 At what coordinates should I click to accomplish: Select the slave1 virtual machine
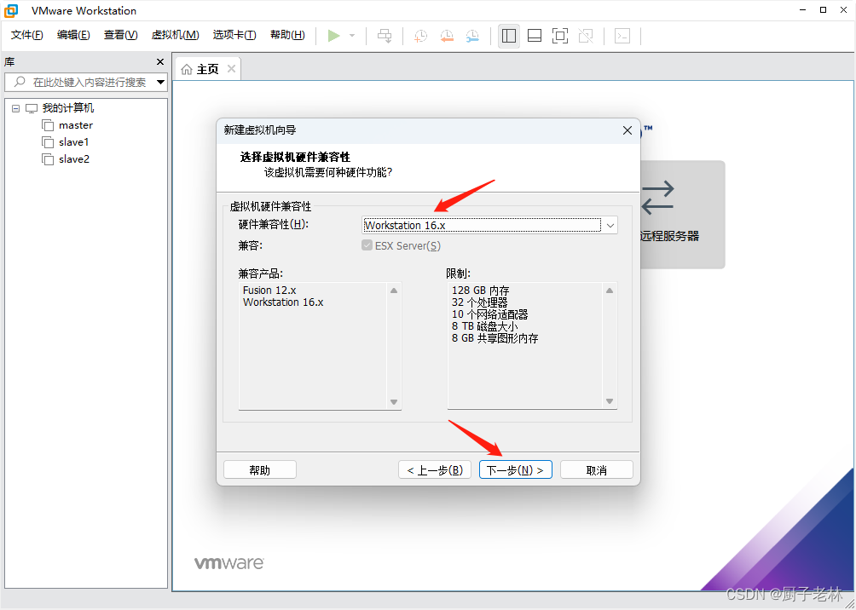pos(73,142)
